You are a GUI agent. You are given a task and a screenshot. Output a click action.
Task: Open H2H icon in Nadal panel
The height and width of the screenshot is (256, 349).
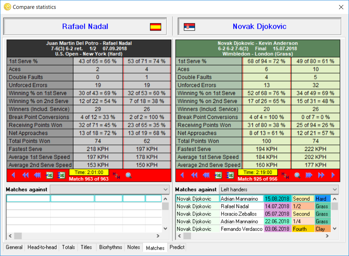116,175
